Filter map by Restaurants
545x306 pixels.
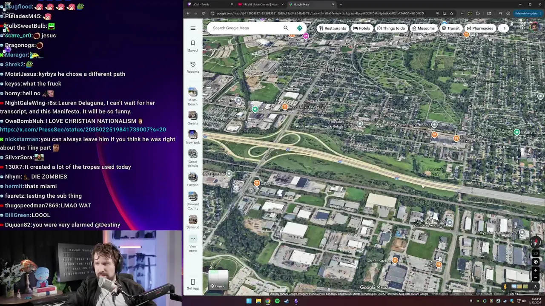[332, 28]
